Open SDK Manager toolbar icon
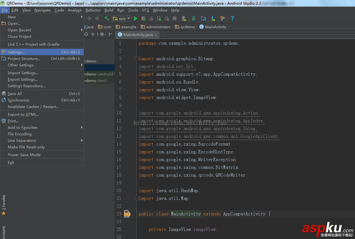This screenshot has height=239, width=355. [x=213, y=19]
